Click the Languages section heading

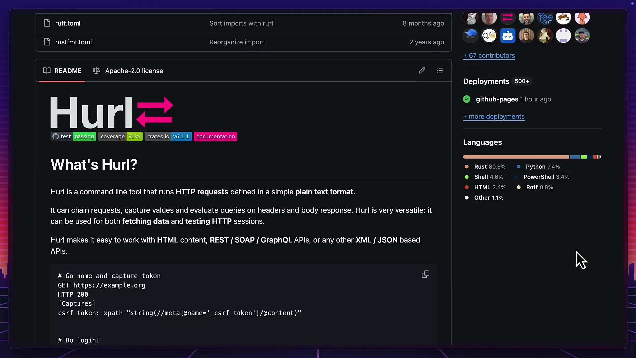[x=482, y=142]
